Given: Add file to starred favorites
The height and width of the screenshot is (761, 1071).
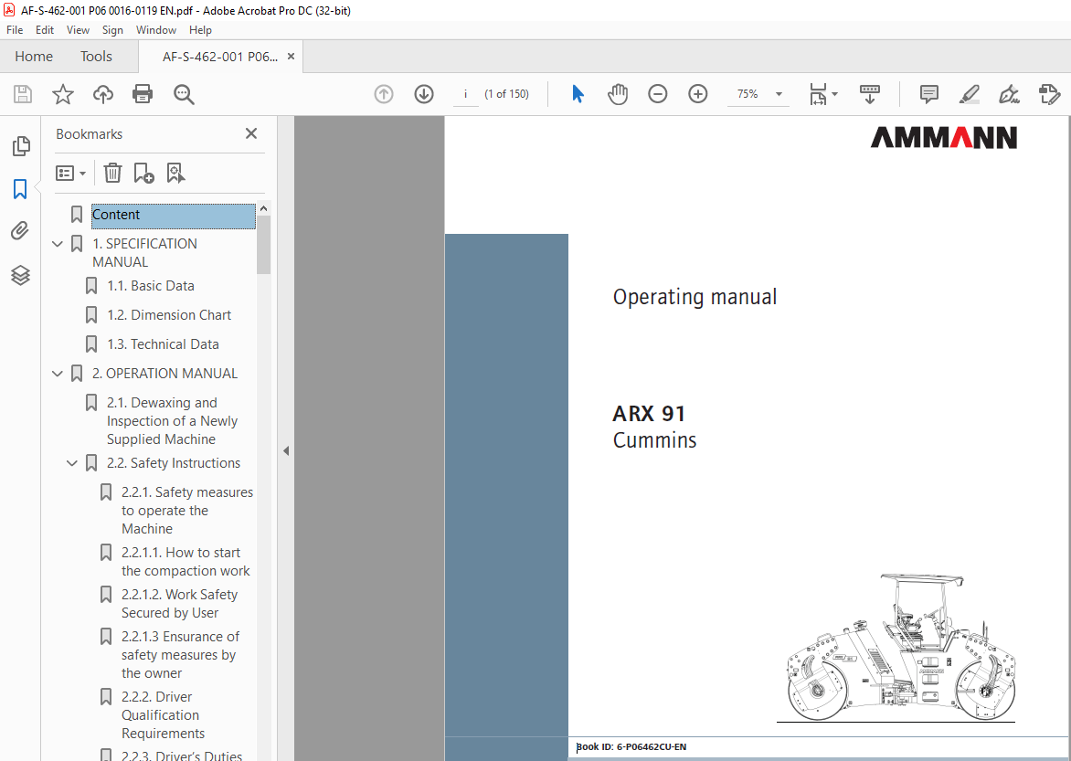Looking at the screenshot, I should pos(63,94).
